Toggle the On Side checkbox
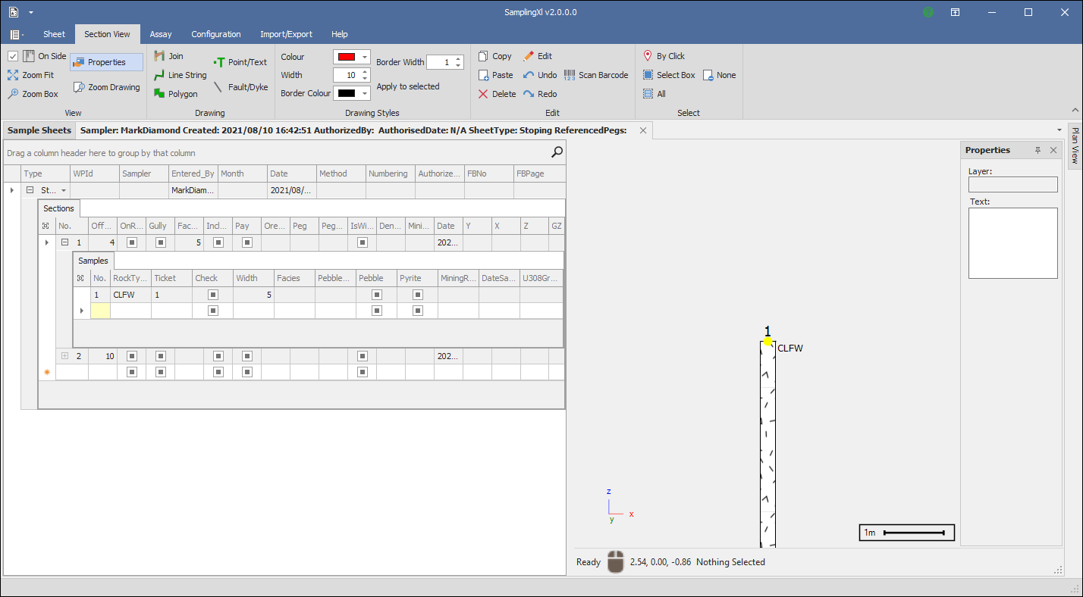This screenshot has height=597, width=1083. pos(13,56)
